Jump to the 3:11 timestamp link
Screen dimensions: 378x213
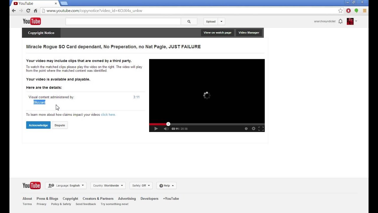pos(136,97)
